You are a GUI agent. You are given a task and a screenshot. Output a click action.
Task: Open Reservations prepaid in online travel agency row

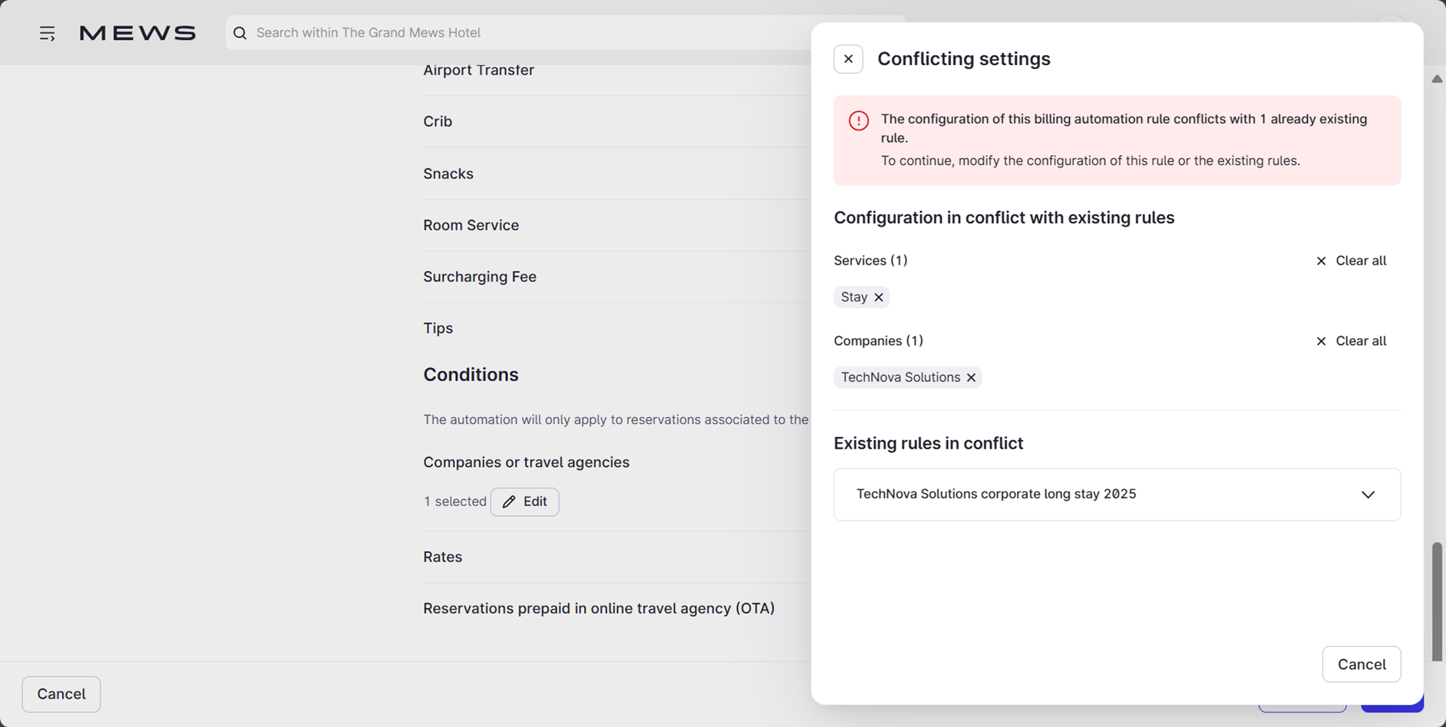[617, 608]
